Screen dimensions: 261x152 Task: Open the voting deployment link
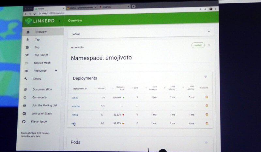click(x=75, y=115)
